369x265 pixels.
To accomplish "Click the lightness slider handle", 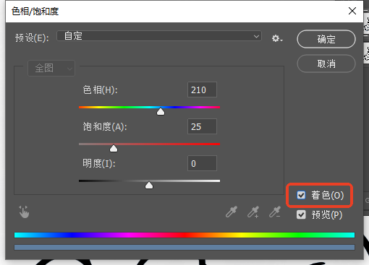I will tap(149, 185).
